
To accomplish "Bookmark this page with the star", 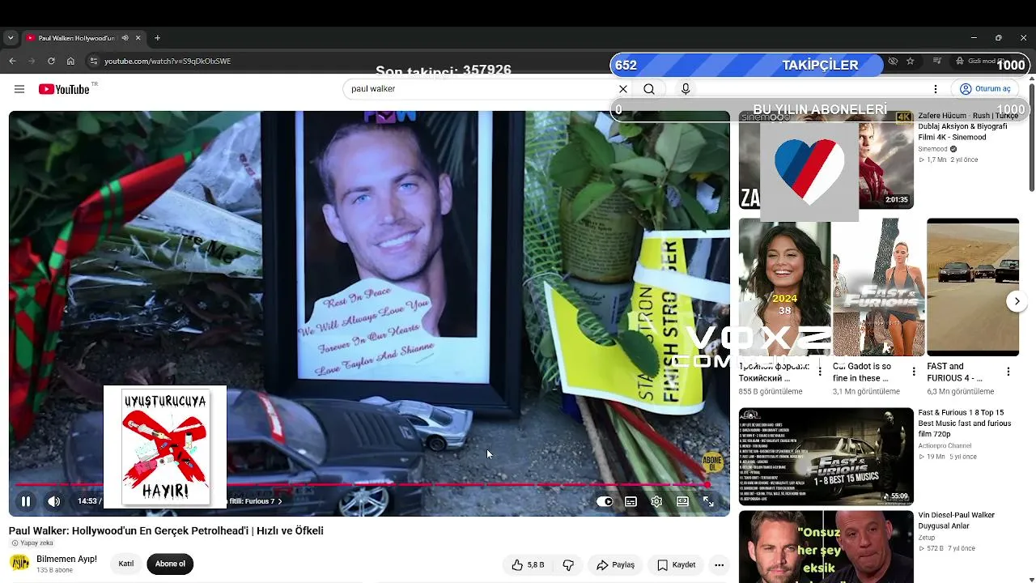I will pyautogui.click(x=911, y=62).
